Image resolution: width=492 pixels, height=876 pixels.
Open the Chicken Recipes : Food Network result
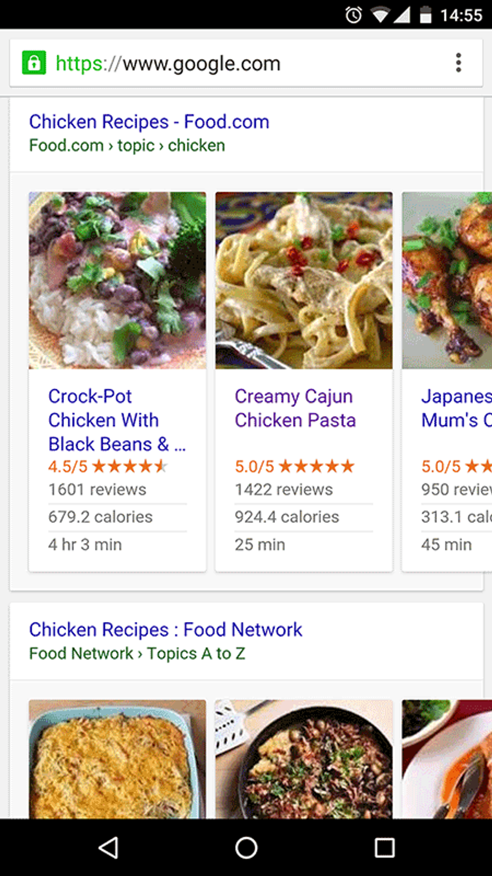click(x=166, y=630)
